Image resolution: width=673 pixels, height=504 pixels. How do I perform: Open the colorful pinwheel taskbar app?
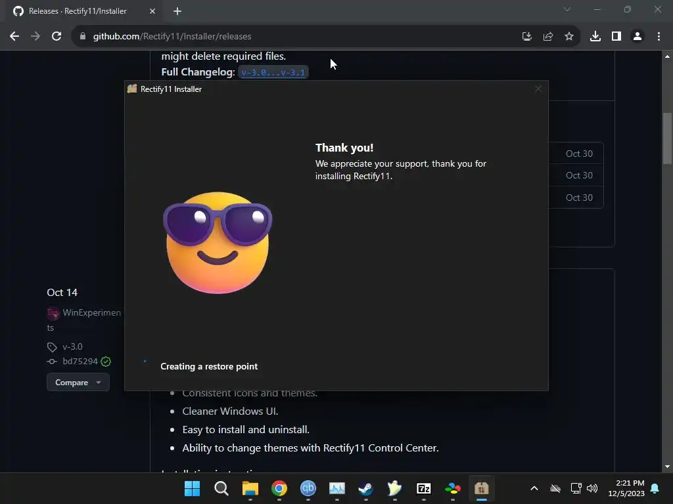pyautogui.click(x=452, y=488)
